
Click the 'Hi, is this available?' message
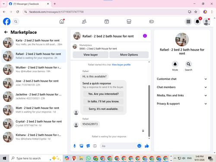pos(94,76)
